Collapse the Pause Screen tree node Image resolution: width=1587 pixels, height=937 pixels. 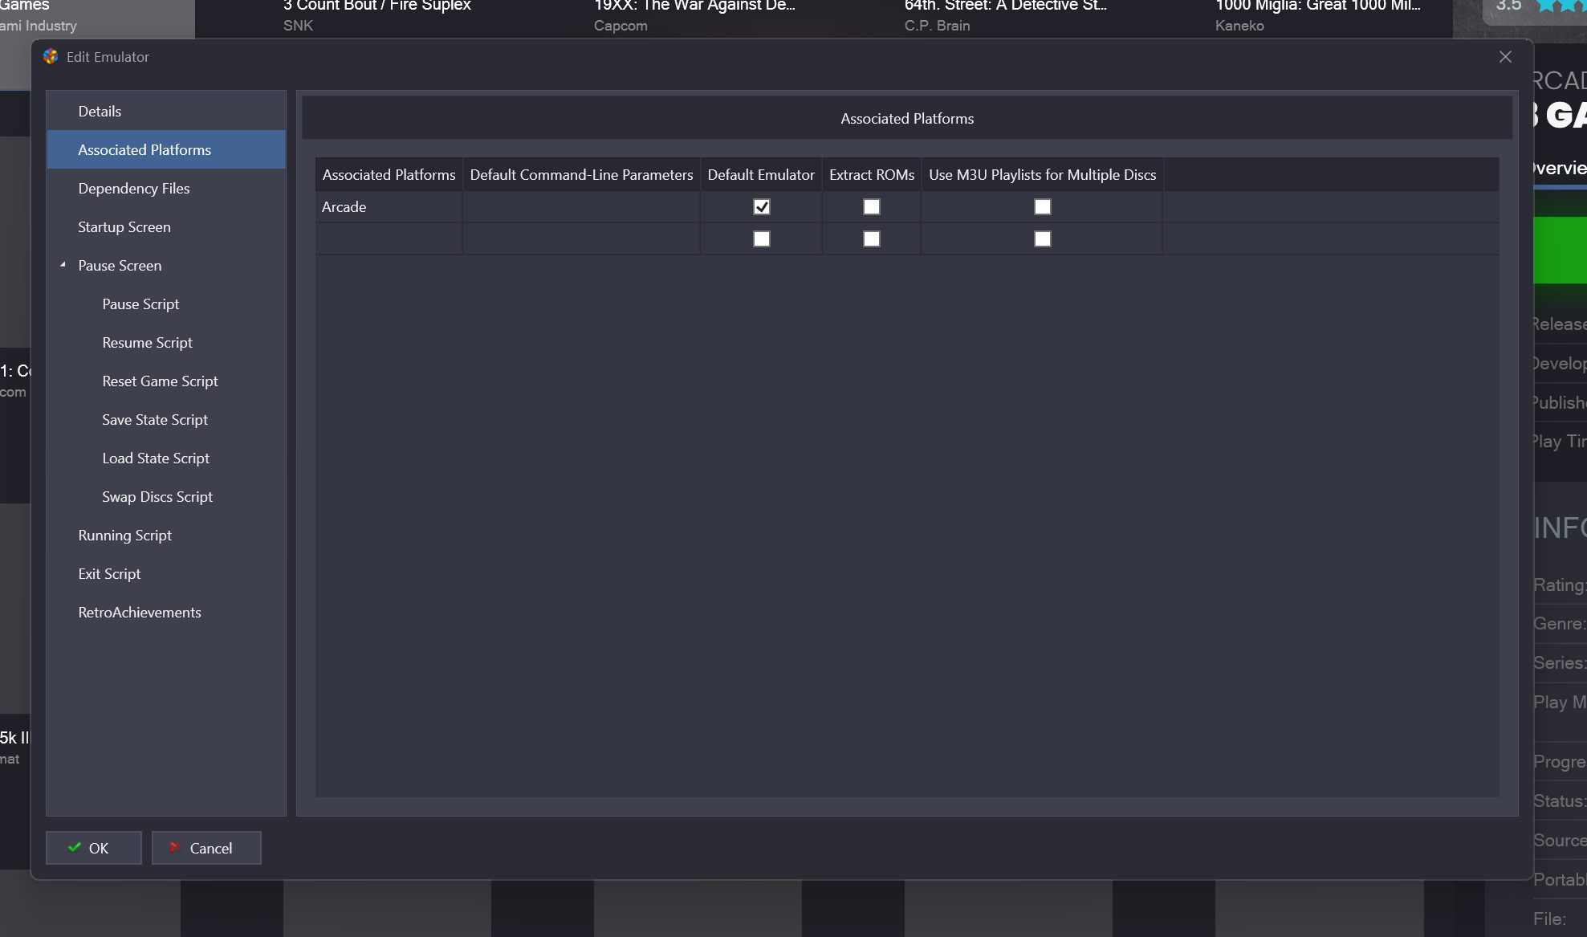coord(63,265)
